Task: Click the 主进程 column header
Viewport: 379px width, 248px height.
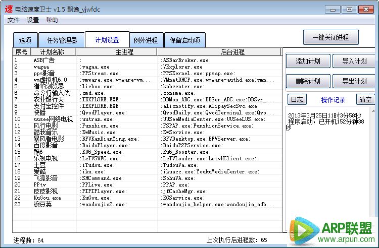Action: click(117, 52)
